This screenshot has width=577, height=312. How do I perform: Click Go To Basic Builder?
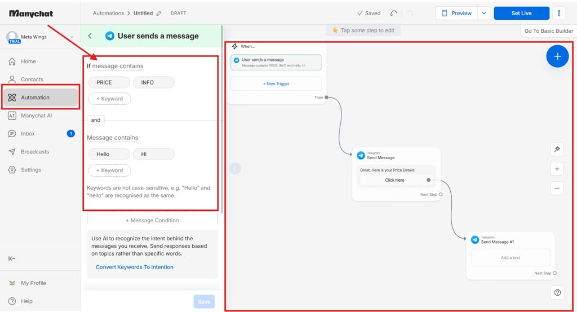pyautogui.click(x=549, y=31)
